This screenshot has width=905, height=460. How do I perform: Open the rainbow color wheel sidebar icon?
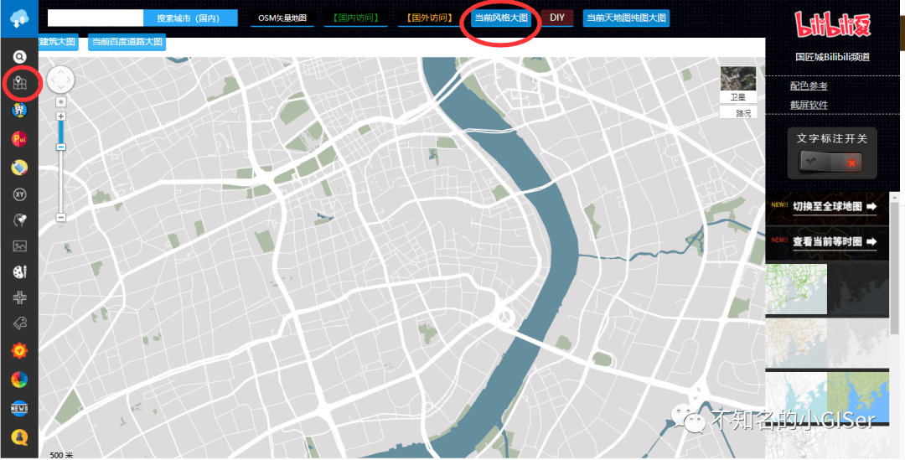(19, 380)
